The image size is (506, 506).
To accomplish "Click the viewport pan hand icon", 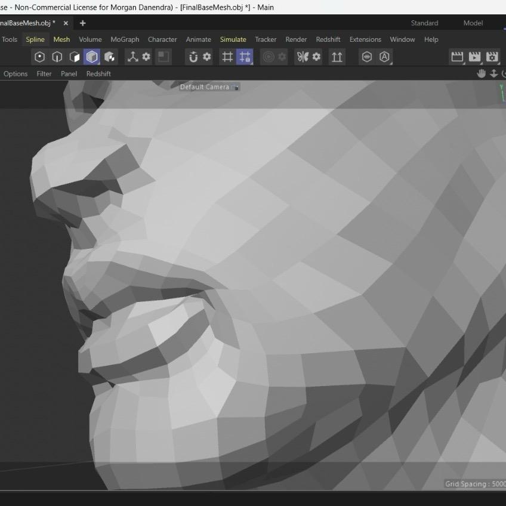I will click(x=481, y=73).
